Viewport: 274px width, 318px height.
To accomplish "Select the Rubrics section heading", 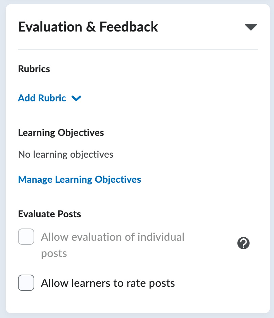I will 34,69.
